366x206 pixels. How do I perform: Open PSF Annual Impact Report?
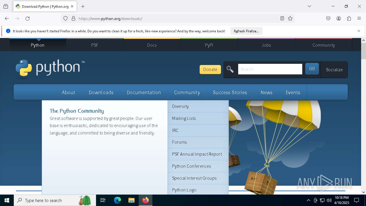pos(198,154)
